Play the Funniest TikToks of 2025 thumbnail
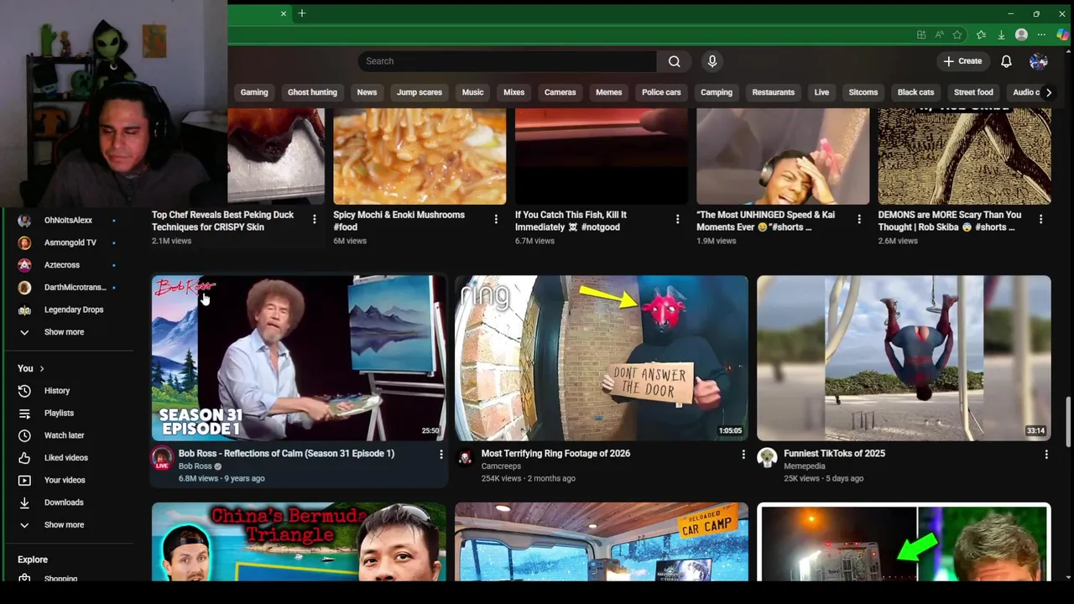Viewport: 1074px width, 604px height. coord(904,358)
